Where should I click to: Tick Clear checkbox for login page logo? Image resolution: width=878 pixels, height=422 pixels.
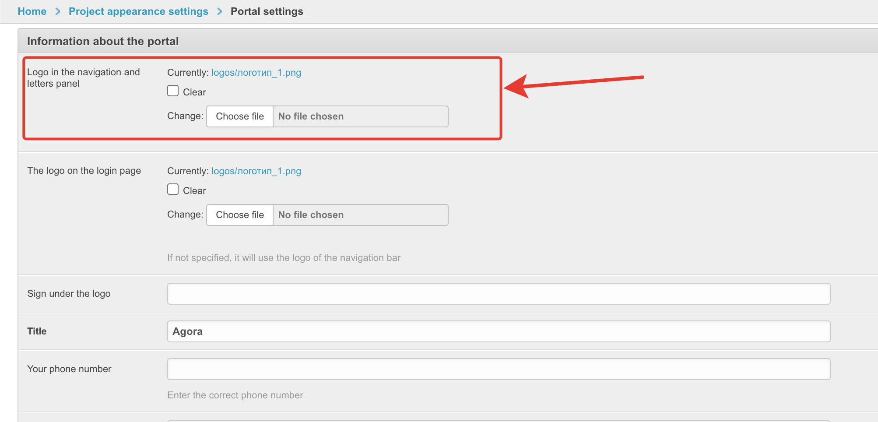173,190
